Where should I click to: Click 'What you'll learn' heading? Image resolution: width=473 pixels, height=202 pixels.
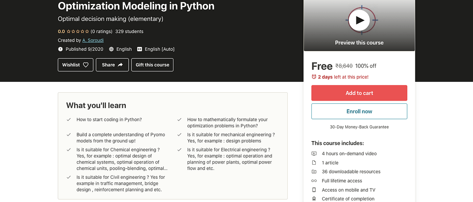(96, 105)
